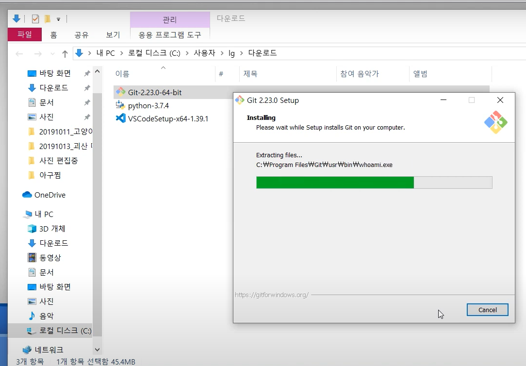Click 로컬 디스크 (C:) breadcrumb

click(154, 53)
